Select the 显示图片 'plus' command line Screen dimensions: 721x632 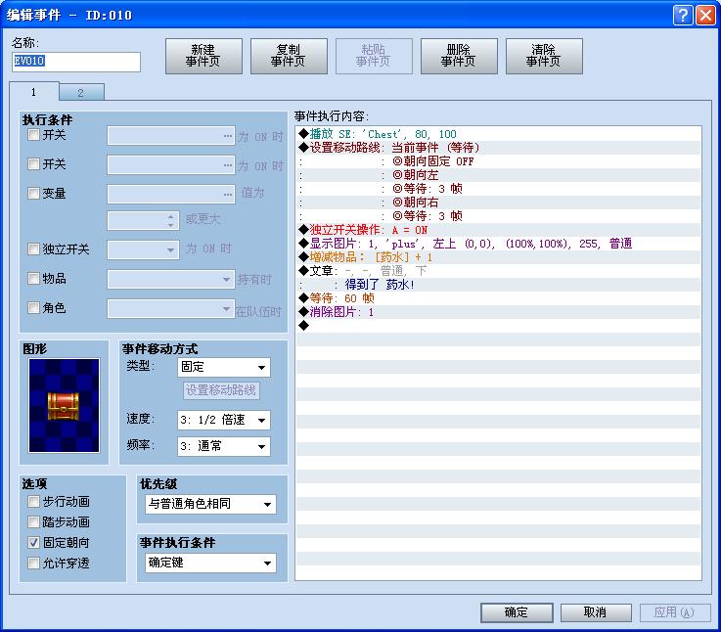click(499, 244)
